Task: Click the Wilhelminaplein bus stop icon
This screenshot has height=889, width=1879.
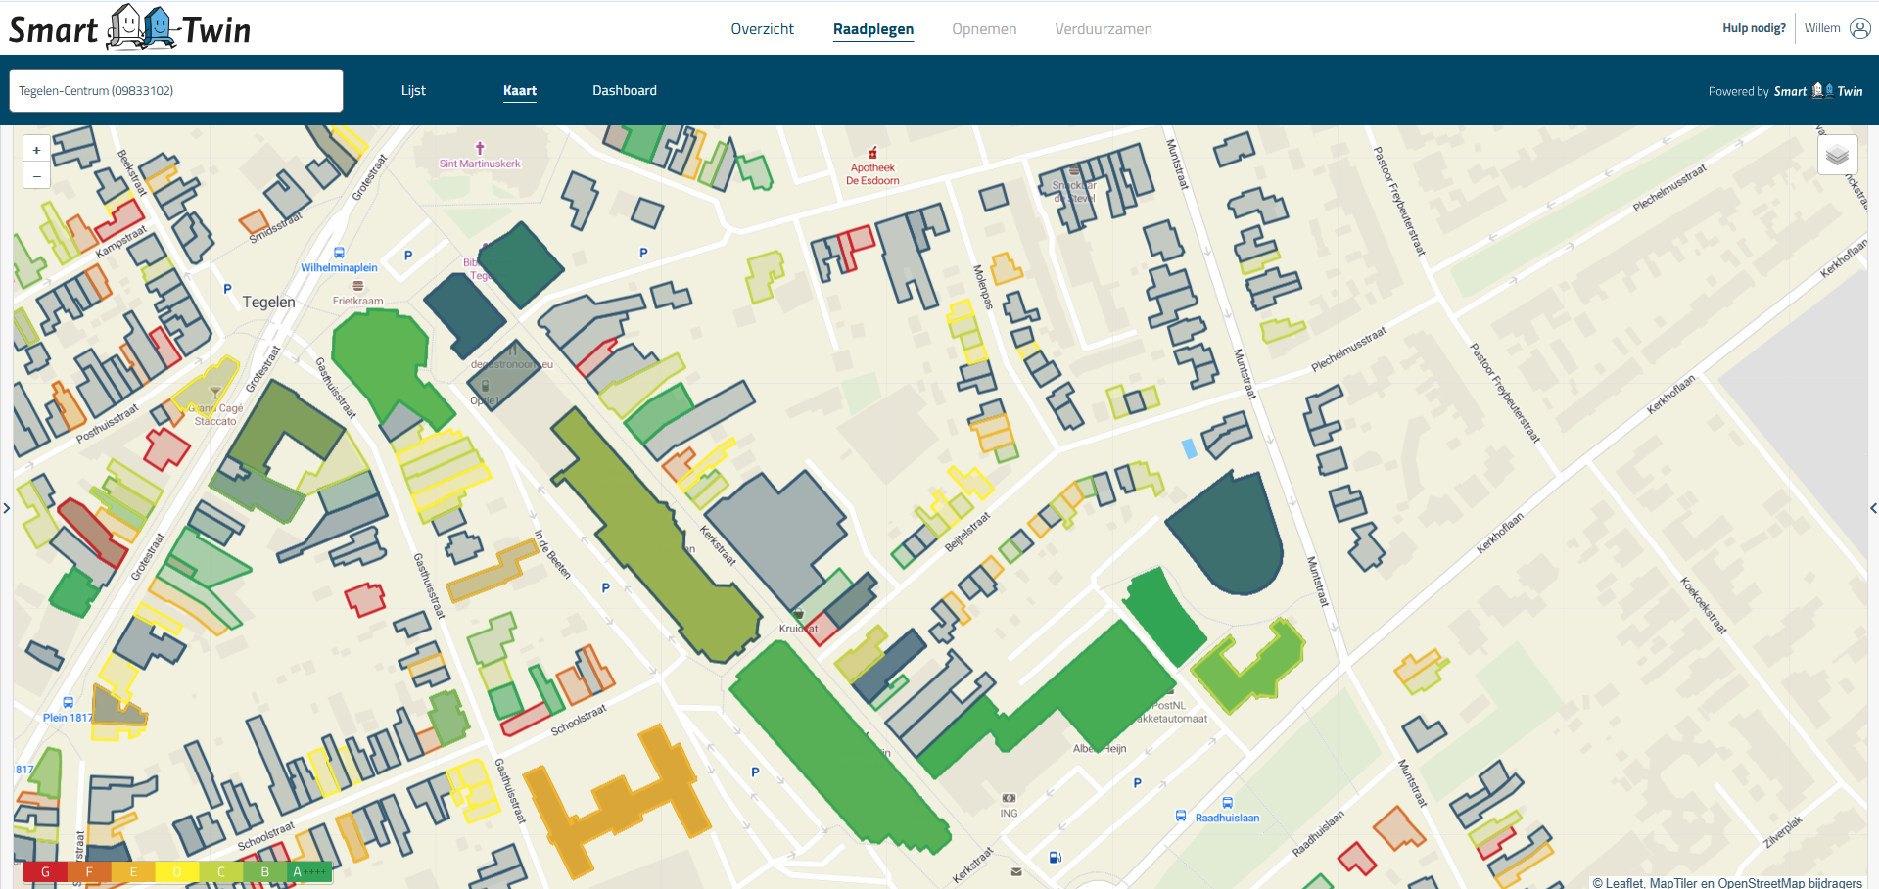Action: pyautogui.click(x=339, y=253)
